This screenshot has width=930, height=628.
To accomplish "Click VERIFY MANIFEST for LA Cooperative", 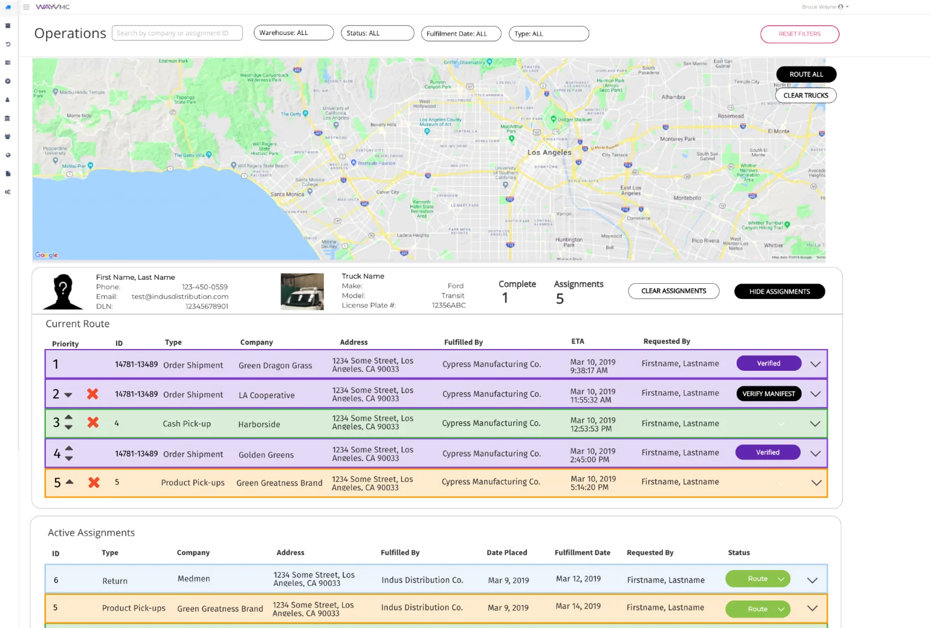I will (769, 394).
